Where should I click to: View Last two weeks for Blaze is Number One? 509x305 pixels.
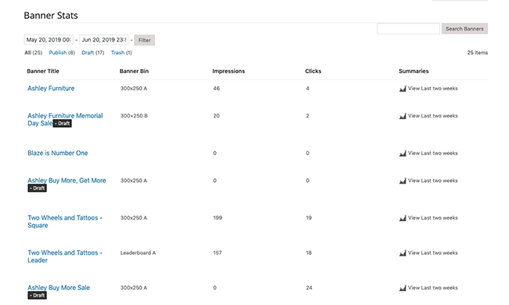(x=433, y=153)
